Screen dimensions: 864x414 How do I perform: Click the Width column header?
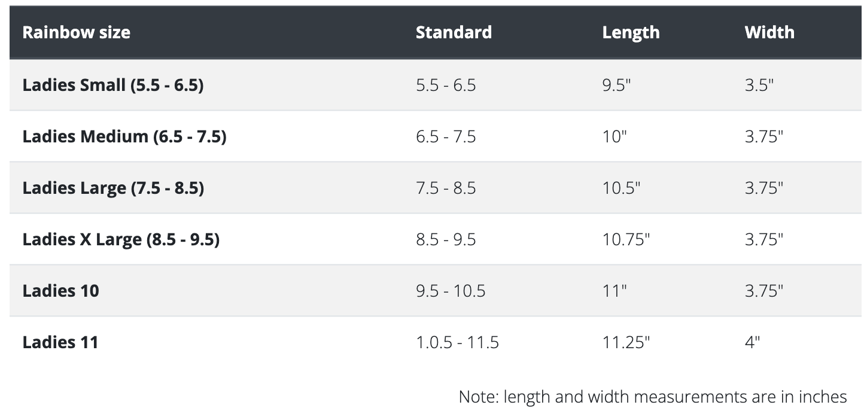(769, 32)
